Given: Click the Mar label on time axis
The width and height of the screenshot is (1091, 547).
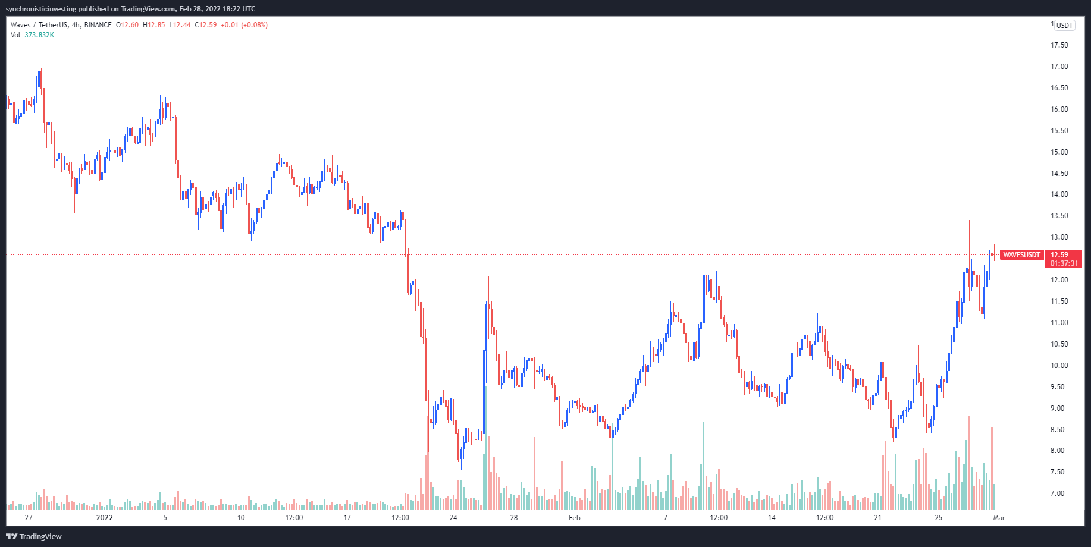Looking at the screenshot, I should point(999,518).
